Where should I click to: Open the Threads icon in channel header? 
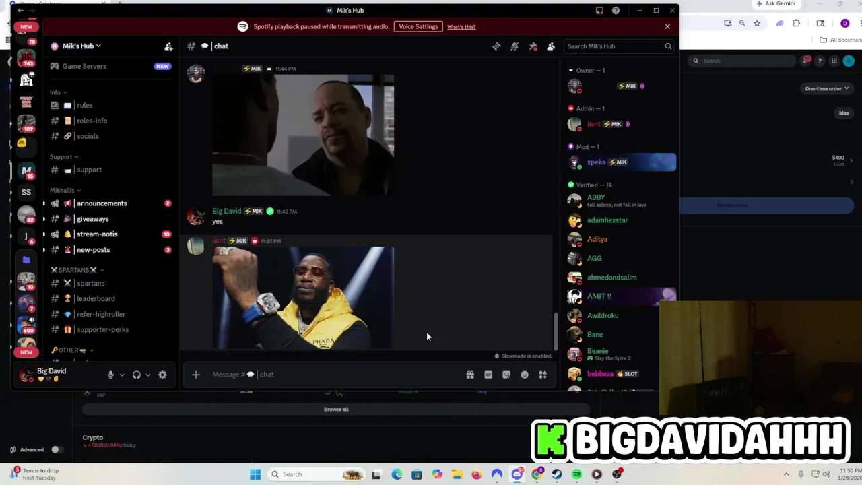tap(496, 46)
